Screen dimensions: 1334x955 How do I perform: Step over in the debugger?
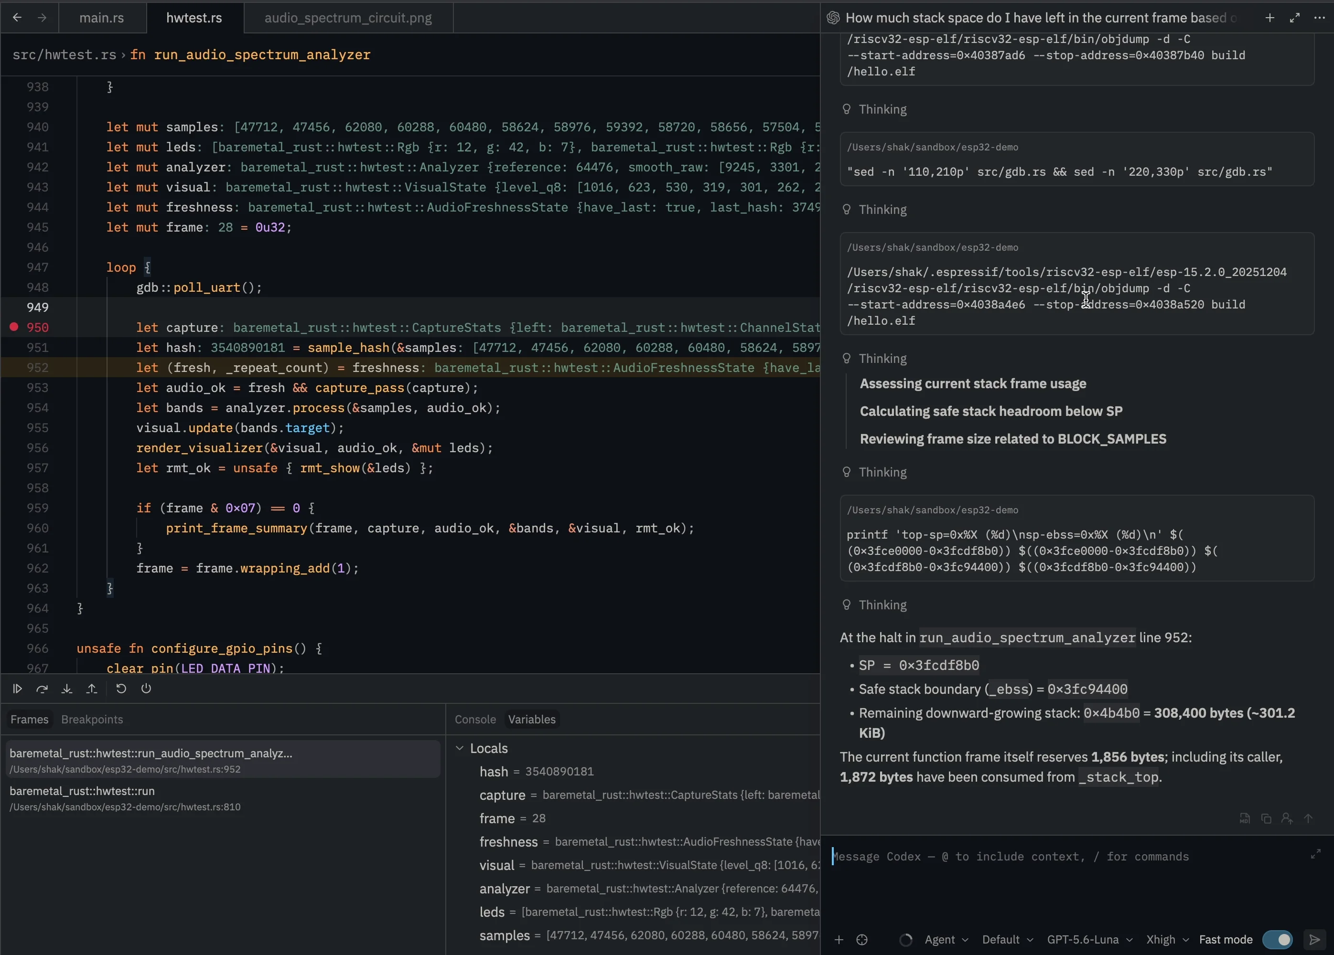pos(42,689)
